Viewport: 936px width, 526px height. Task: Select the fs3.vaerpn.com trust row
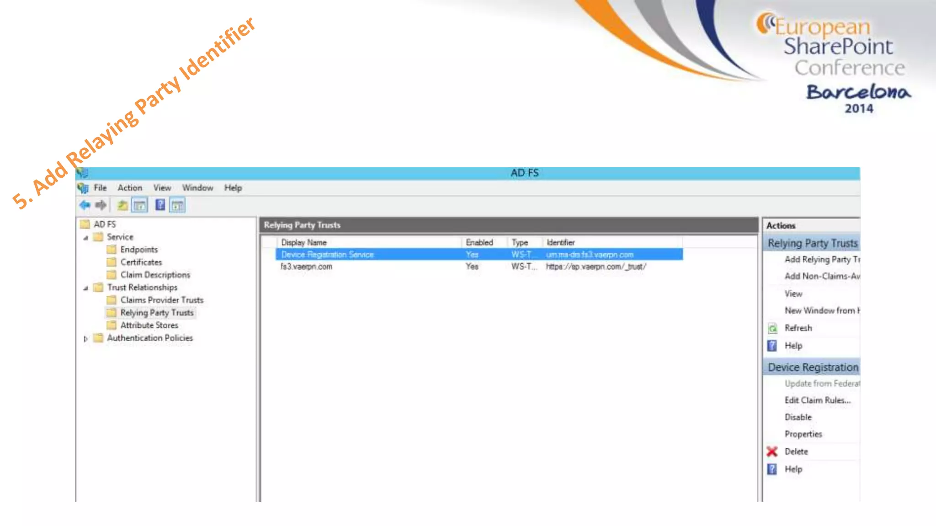click(x=306, y=267)
